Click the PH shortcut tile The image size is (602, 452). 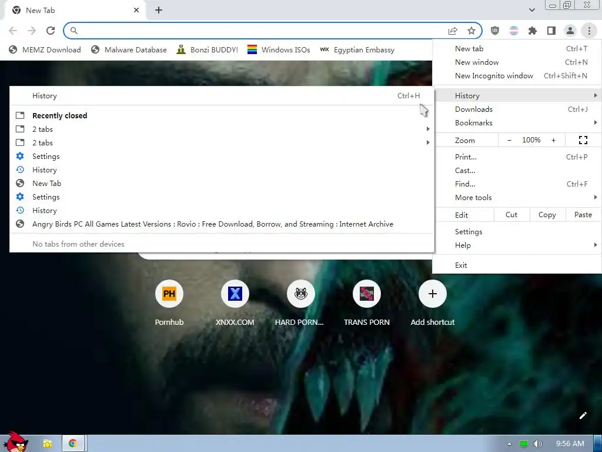tap(169, 294)
